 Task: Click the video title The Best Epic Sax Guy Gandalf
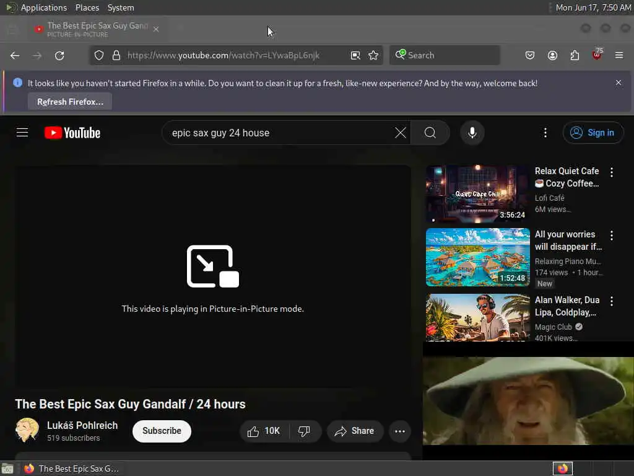[130, 404]
